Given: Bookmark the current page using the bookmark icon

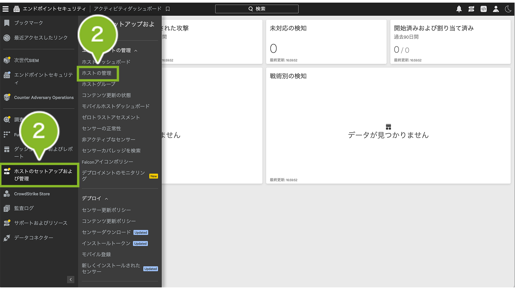Looking at the screenshot, I should pyautogui.click(x=168, y=9).
